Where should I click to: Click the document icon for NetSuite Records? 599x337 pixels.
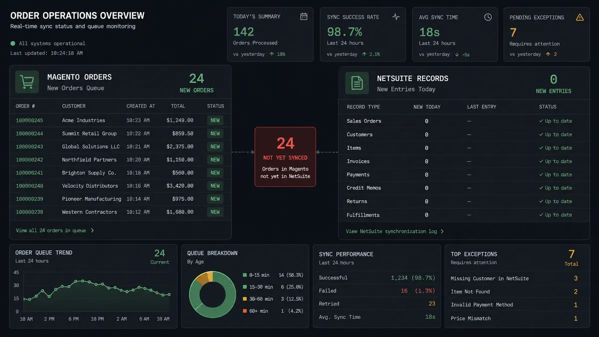click(357, 83)
